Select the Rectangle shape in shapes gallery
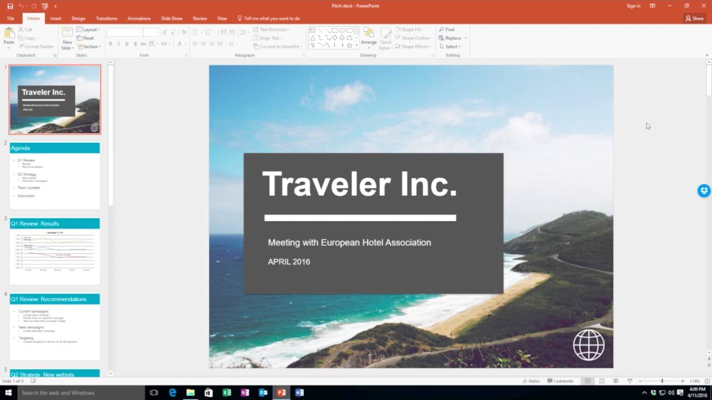Image resolution: width=712 pixels, height=400 pixels. pos(334,30)
